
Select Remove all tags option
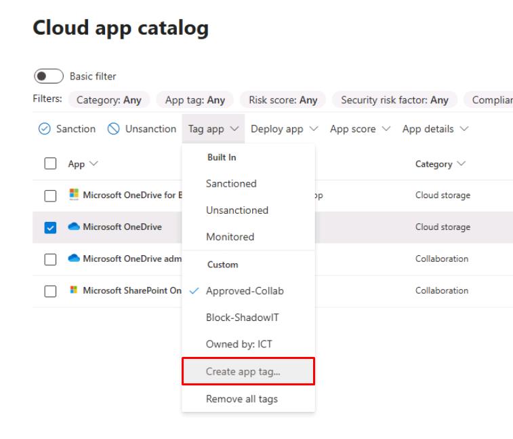pyautogui.click(x=242, y=398)
